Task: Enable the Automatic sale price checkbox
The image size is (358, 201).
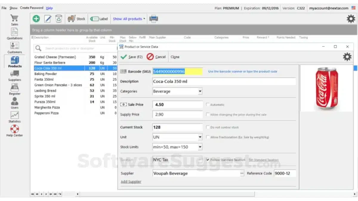Action: click(x=208, y=105)
